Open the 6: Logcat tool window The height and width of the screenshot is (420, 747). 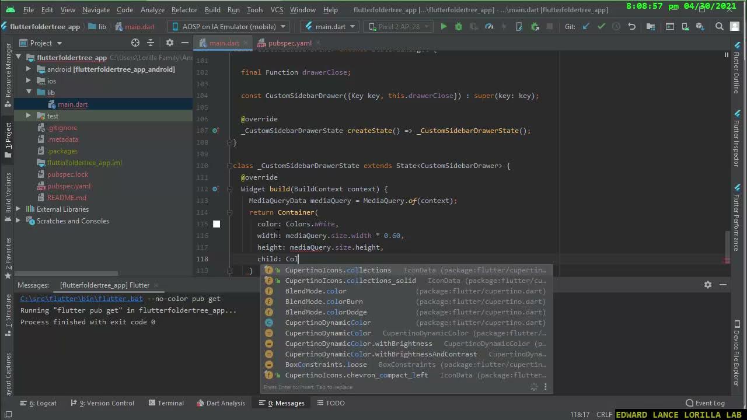(x=39, y=403)
